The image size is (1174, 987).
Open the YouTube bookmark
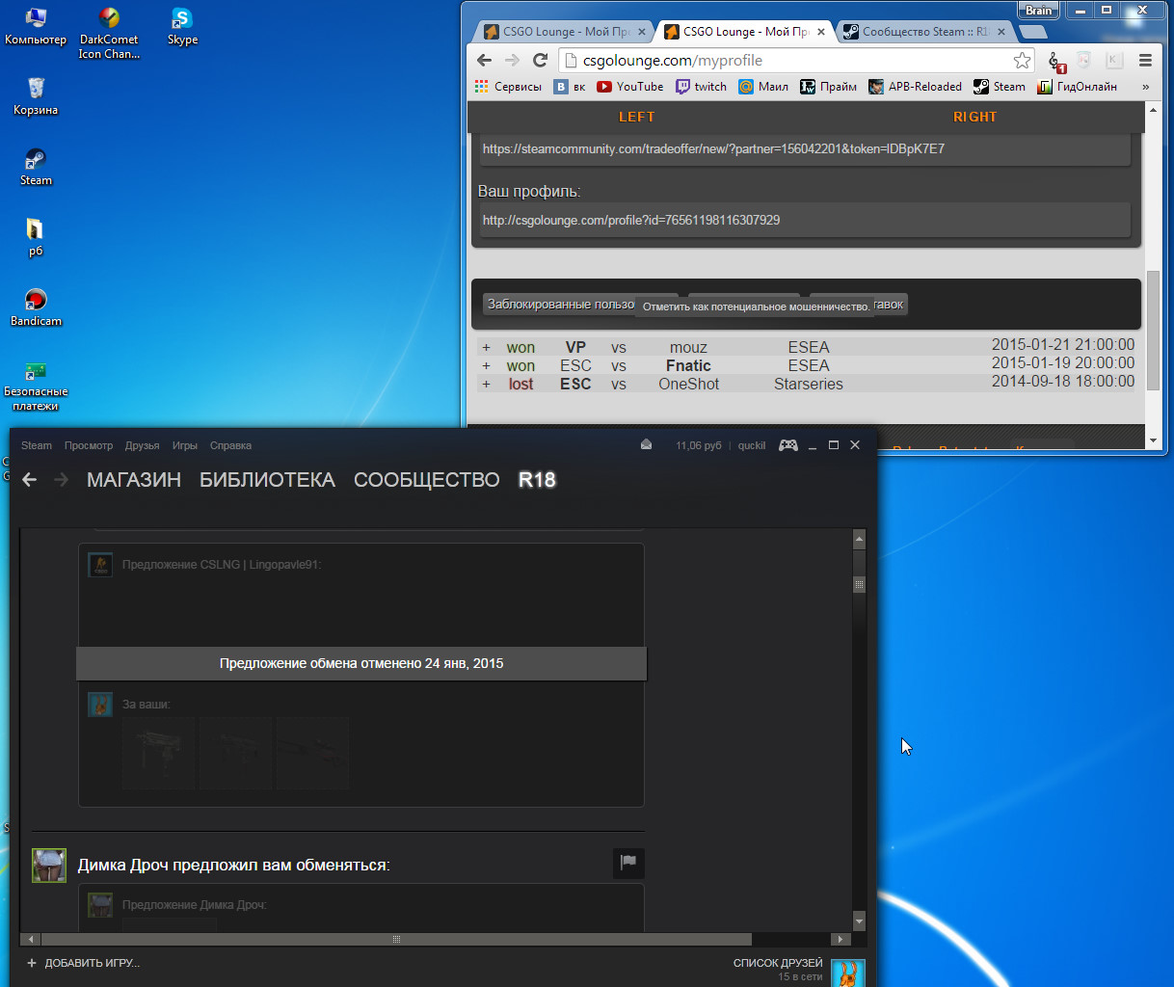[630, 87]
